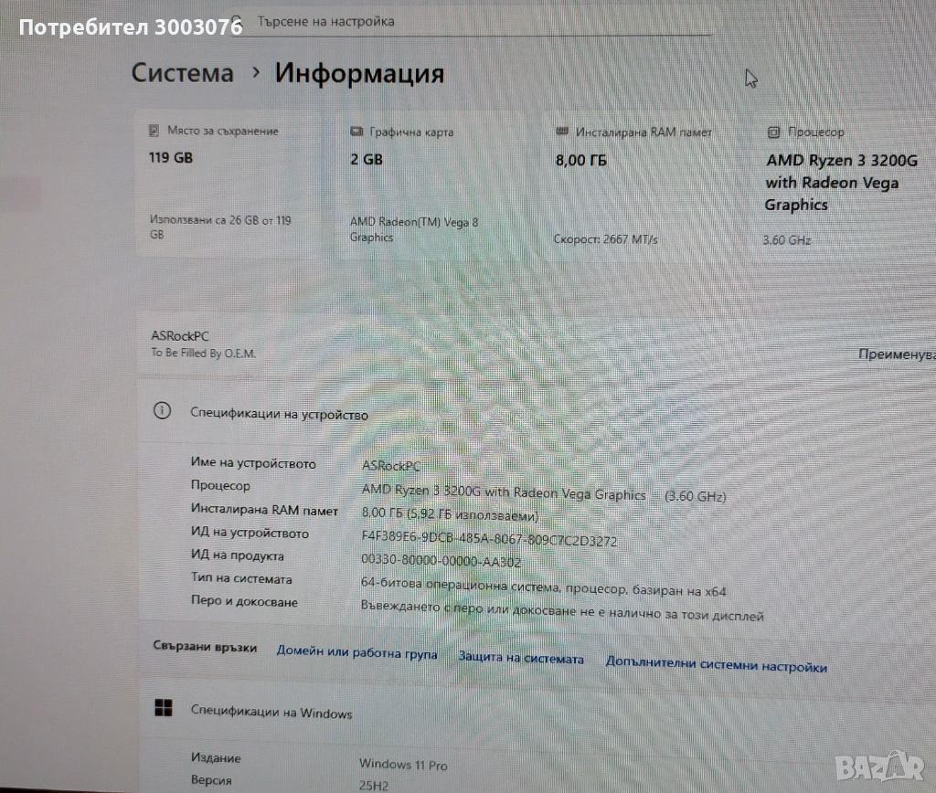Click the Преименуване rename PC button
The width and height of the screenshot is (936, 793).
click(x=897, y=354)
